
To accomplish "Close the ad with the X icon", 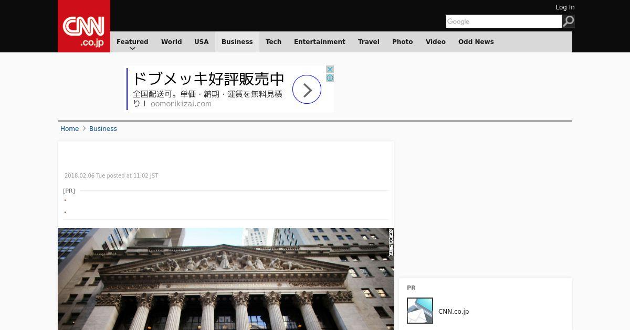I will 330,70.
